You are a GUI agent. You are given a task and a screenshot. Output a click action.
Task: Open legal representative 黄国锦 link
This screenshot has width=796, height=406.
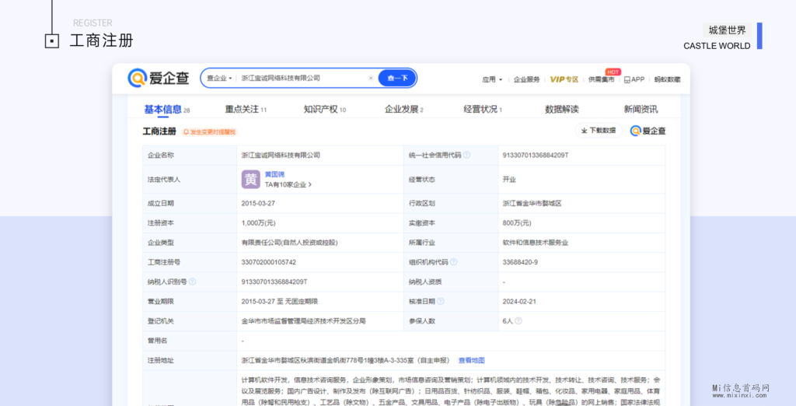[275, 175]
